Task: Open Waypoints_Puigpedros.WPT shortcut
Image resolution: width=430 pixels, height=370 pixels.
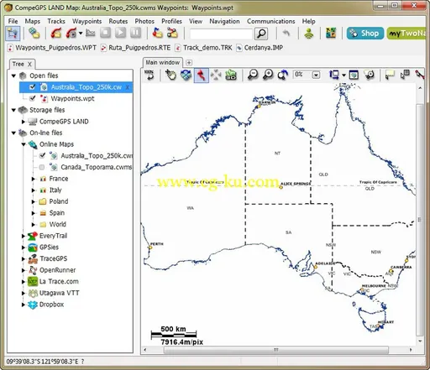Action: point(52,48)
